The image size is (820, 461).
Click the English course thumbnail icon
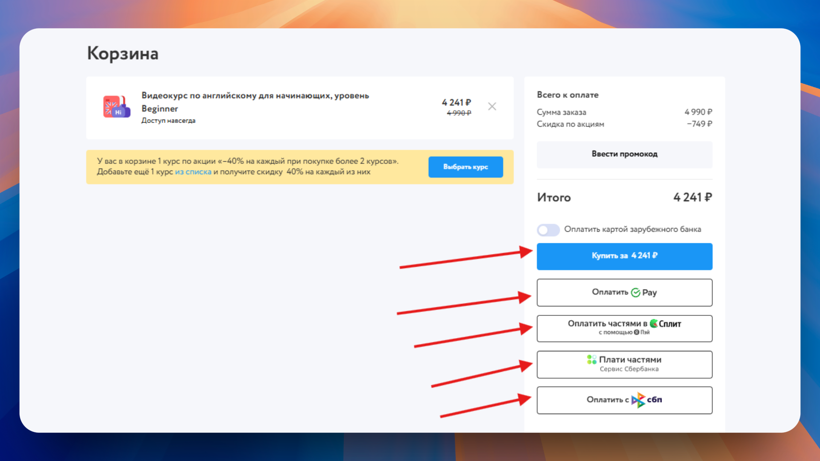117,107
